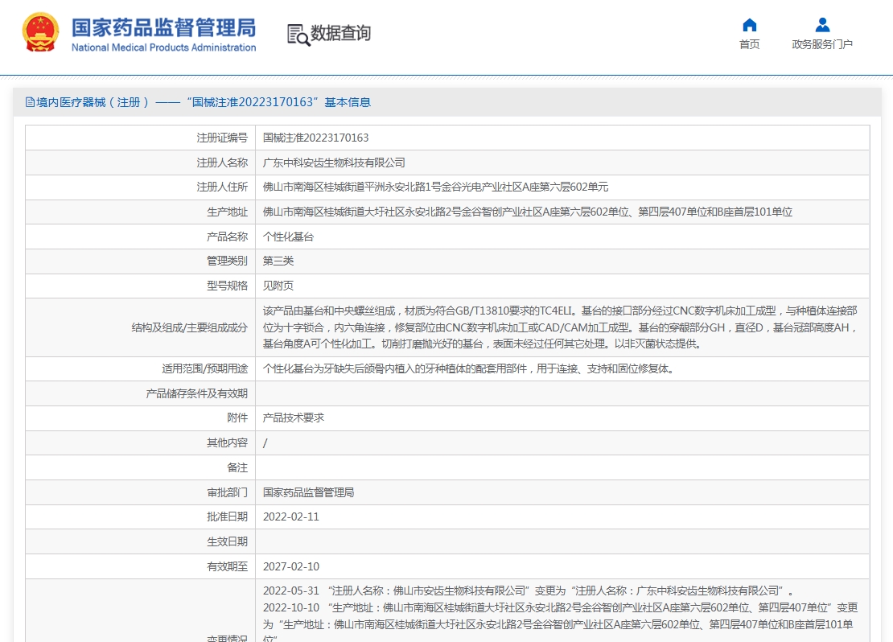Select the 产品储存条件及有效期 label cell
This screenshot has width=893, height=642.
[140, 393]
